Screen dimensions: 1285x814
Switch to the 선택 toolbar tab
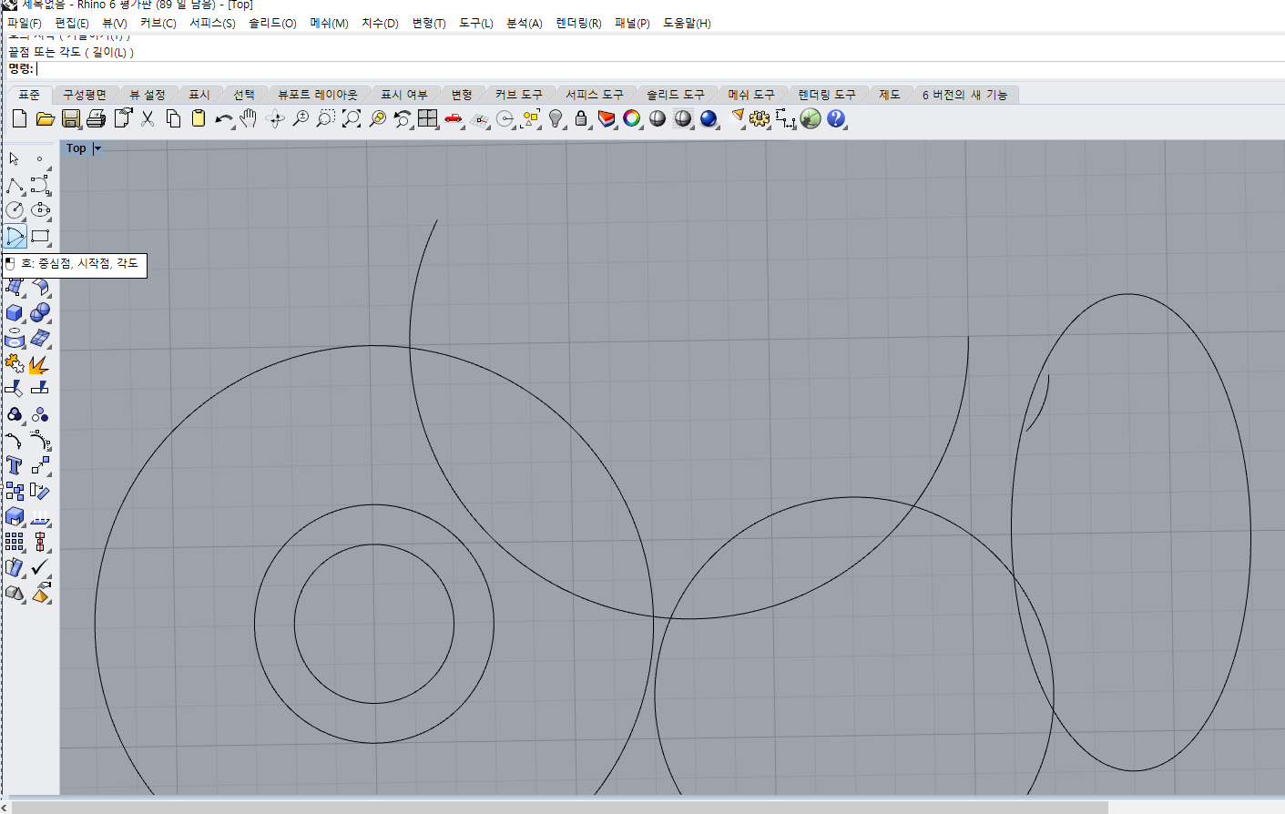pyautogui.click(x=244, y=95)
